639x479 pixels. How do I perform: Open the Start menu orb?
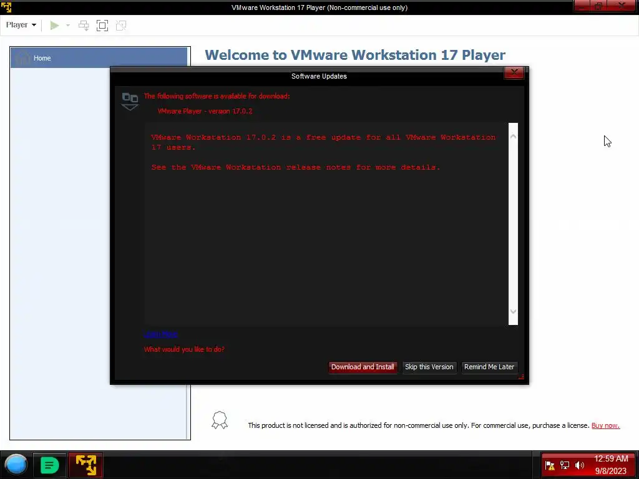[16, 465]
